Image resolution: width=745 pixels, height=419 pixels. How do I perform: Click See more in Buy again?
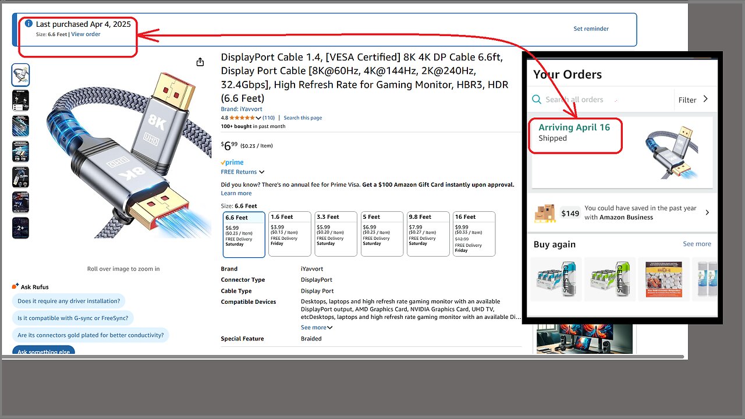click(x=697, y=244)
